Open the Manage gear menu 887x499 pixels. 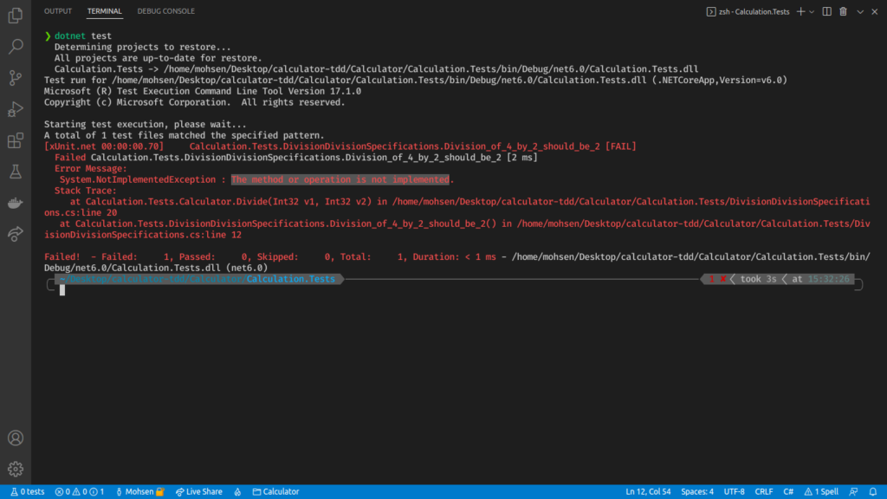coord(15,469)
